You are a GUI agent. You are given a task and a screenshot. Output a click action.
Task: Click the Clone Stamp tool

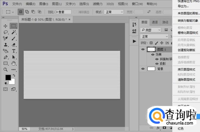coord(5,45)
